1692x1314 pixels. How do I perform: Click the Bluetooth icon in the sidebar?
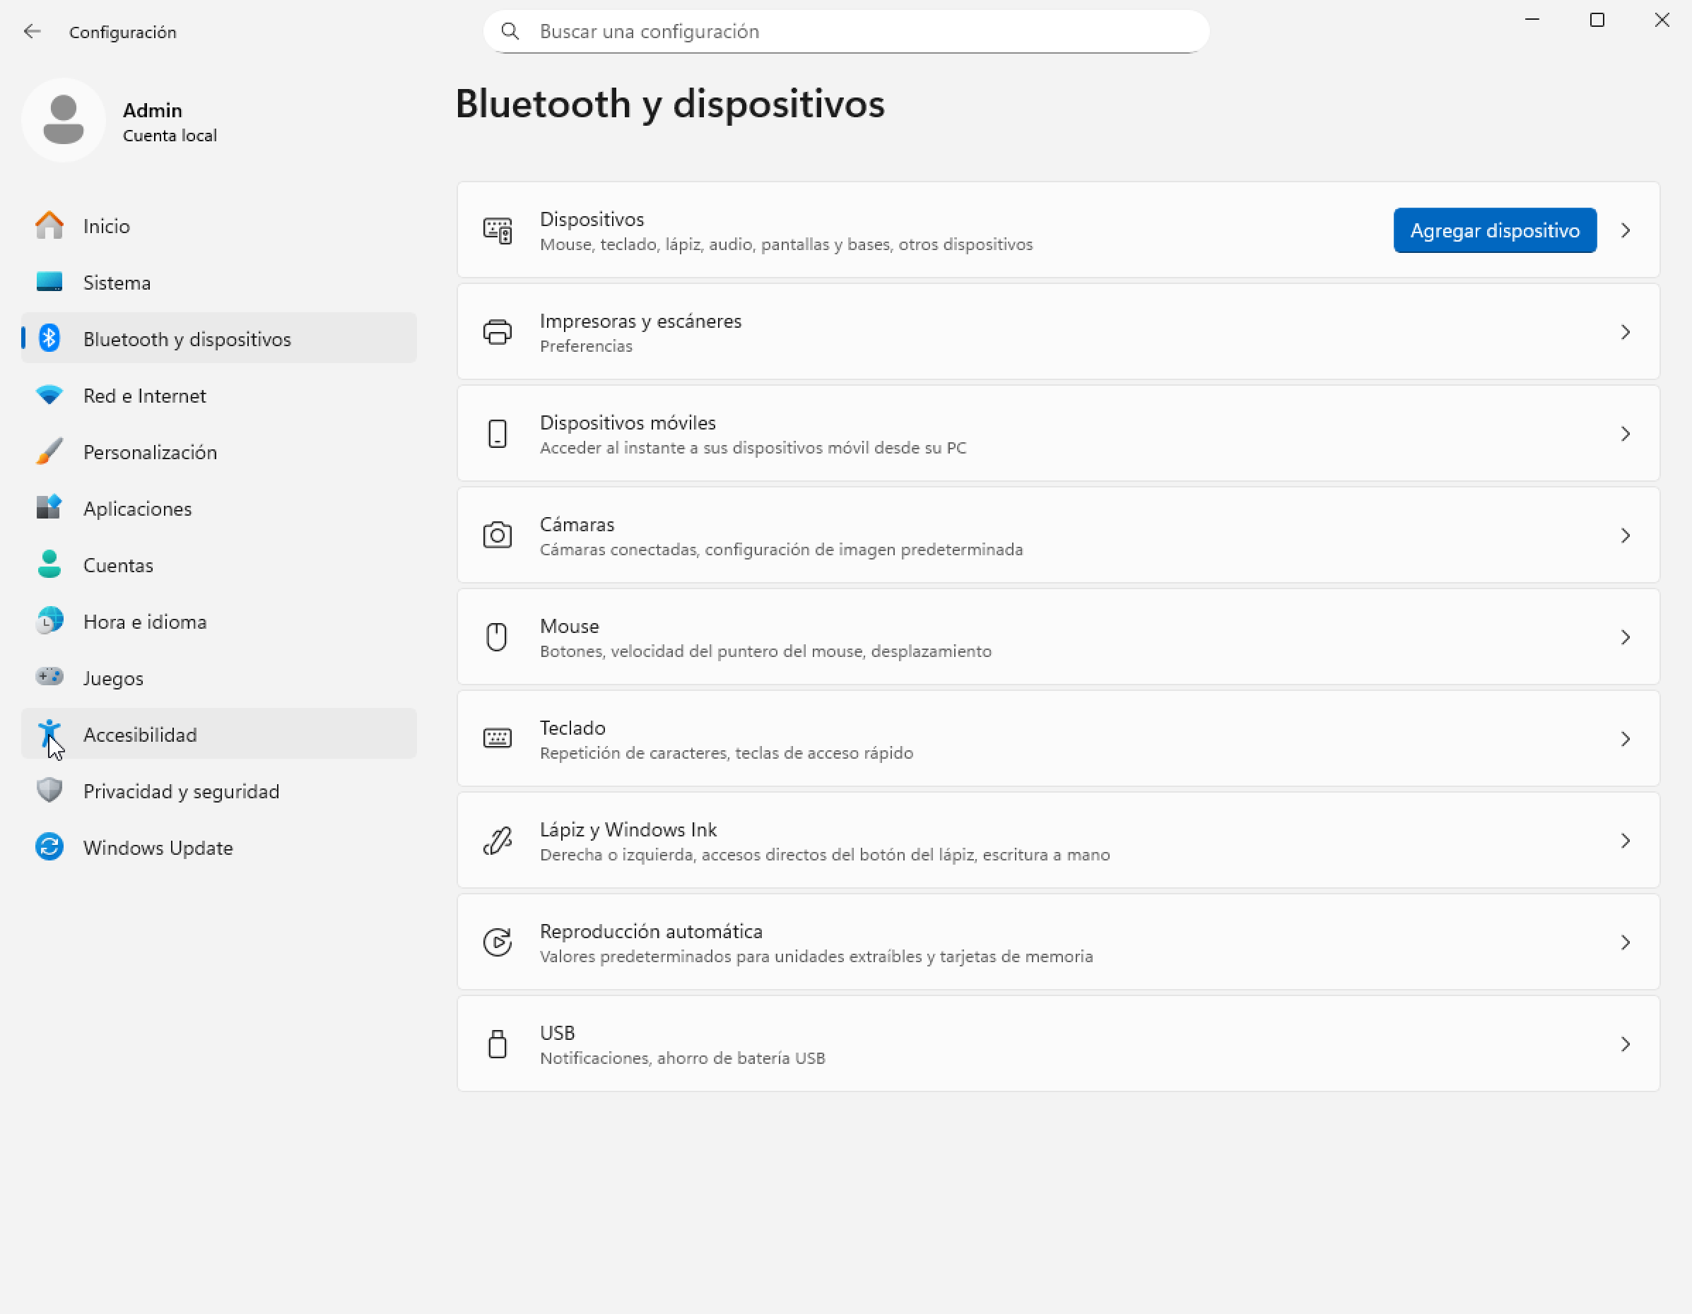click(x=49, y=338)
